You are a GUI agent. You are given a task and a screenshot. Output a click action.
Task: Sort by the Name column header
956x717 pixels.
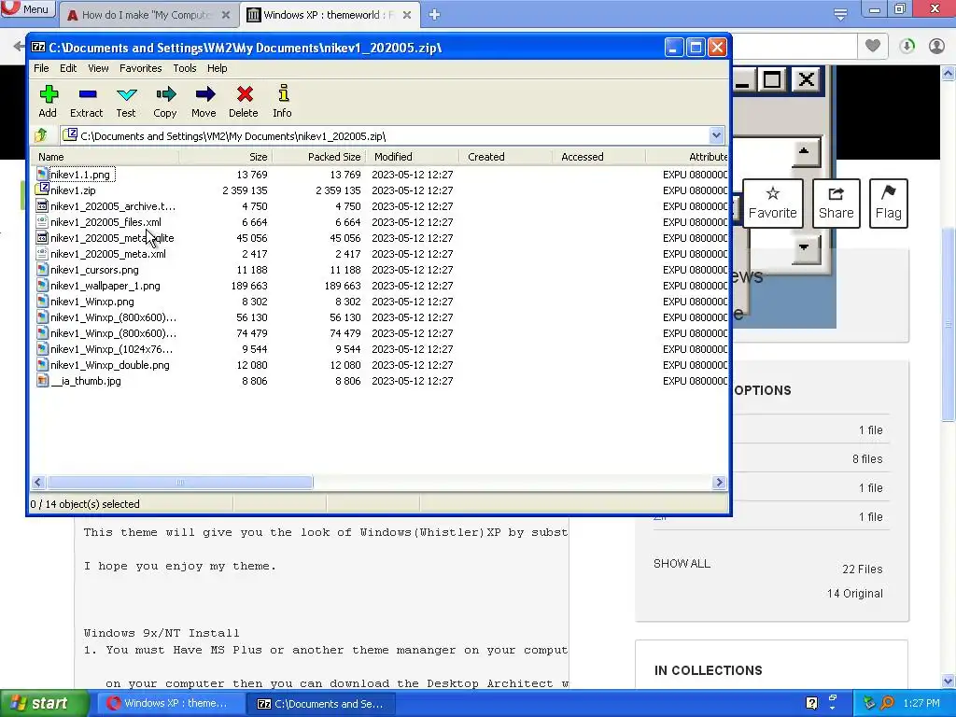(105, 157)
